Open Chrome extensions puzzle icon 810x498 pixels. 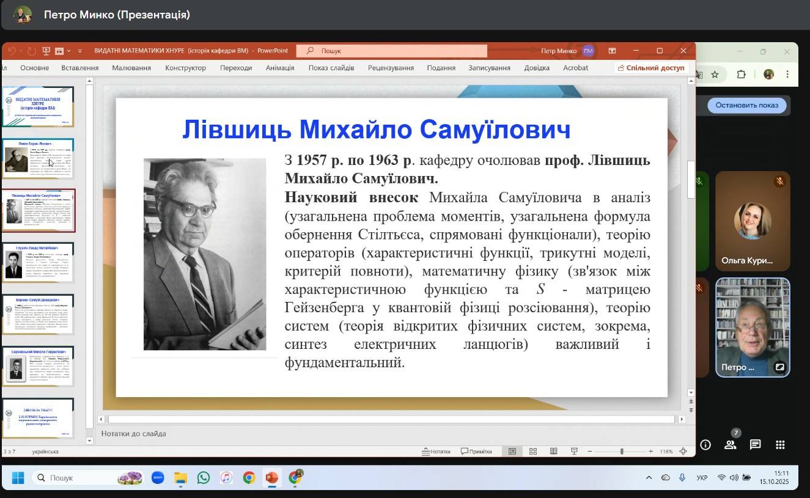[742, 75]
